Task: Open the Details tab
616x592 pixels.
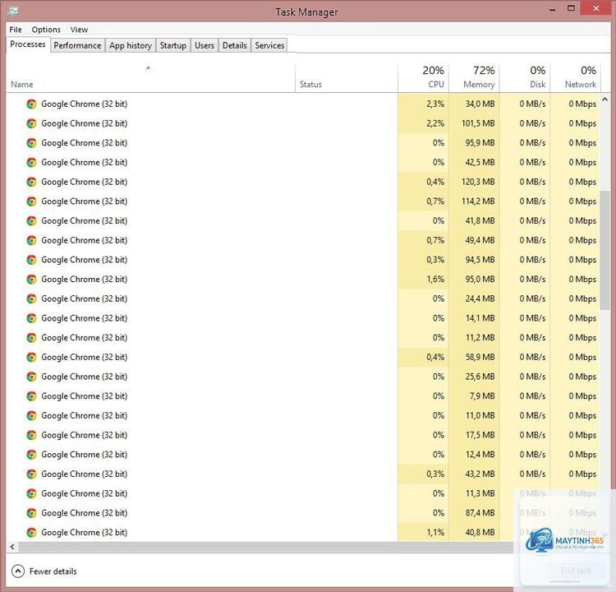Action: 235,45
